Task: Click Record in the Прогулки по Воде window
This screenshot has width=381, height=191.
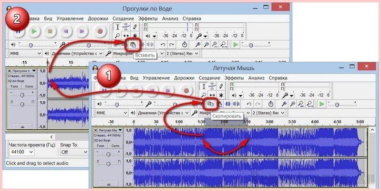Action: (100, 31)
